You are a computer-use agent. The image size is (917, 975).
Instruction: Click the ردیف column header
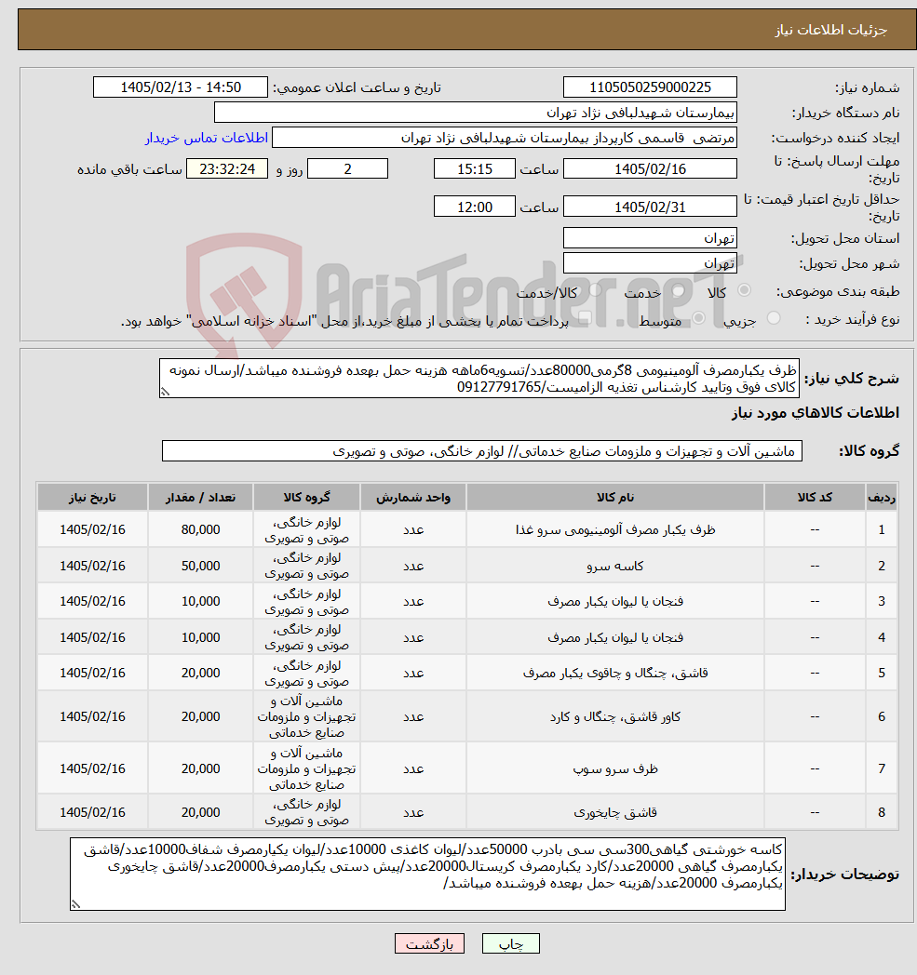[882, 498]
